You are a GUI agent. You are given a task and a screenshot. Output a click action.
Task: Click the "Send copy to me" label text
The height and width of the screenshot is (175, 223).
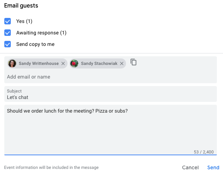[35, 44]
